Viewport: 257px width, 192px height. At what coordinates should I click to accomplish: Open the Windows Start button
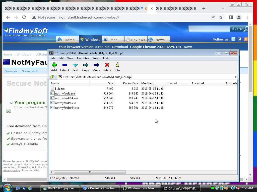pyautogui.click(x=7, y=188)
